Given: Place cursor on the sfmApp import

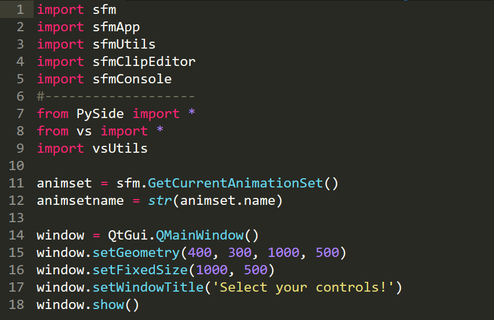Looking at the screenshot, I should (x=116, y=27).
